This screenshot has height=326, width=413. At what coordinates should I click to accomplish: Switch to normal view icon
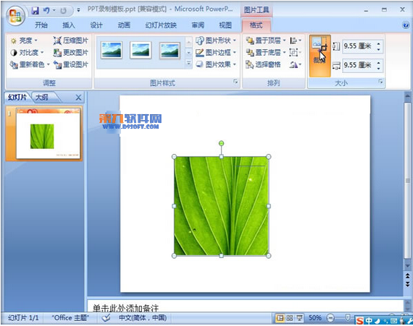[x=280, y=318]
